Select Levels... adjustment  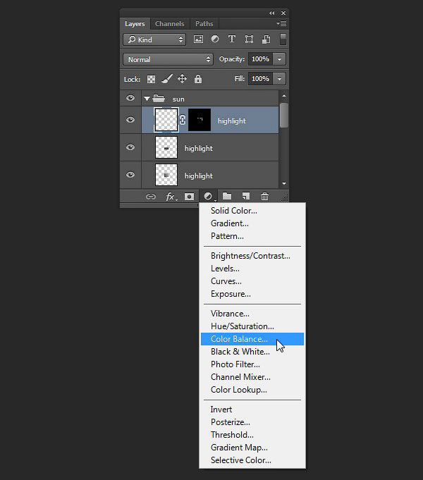(252, 269)
